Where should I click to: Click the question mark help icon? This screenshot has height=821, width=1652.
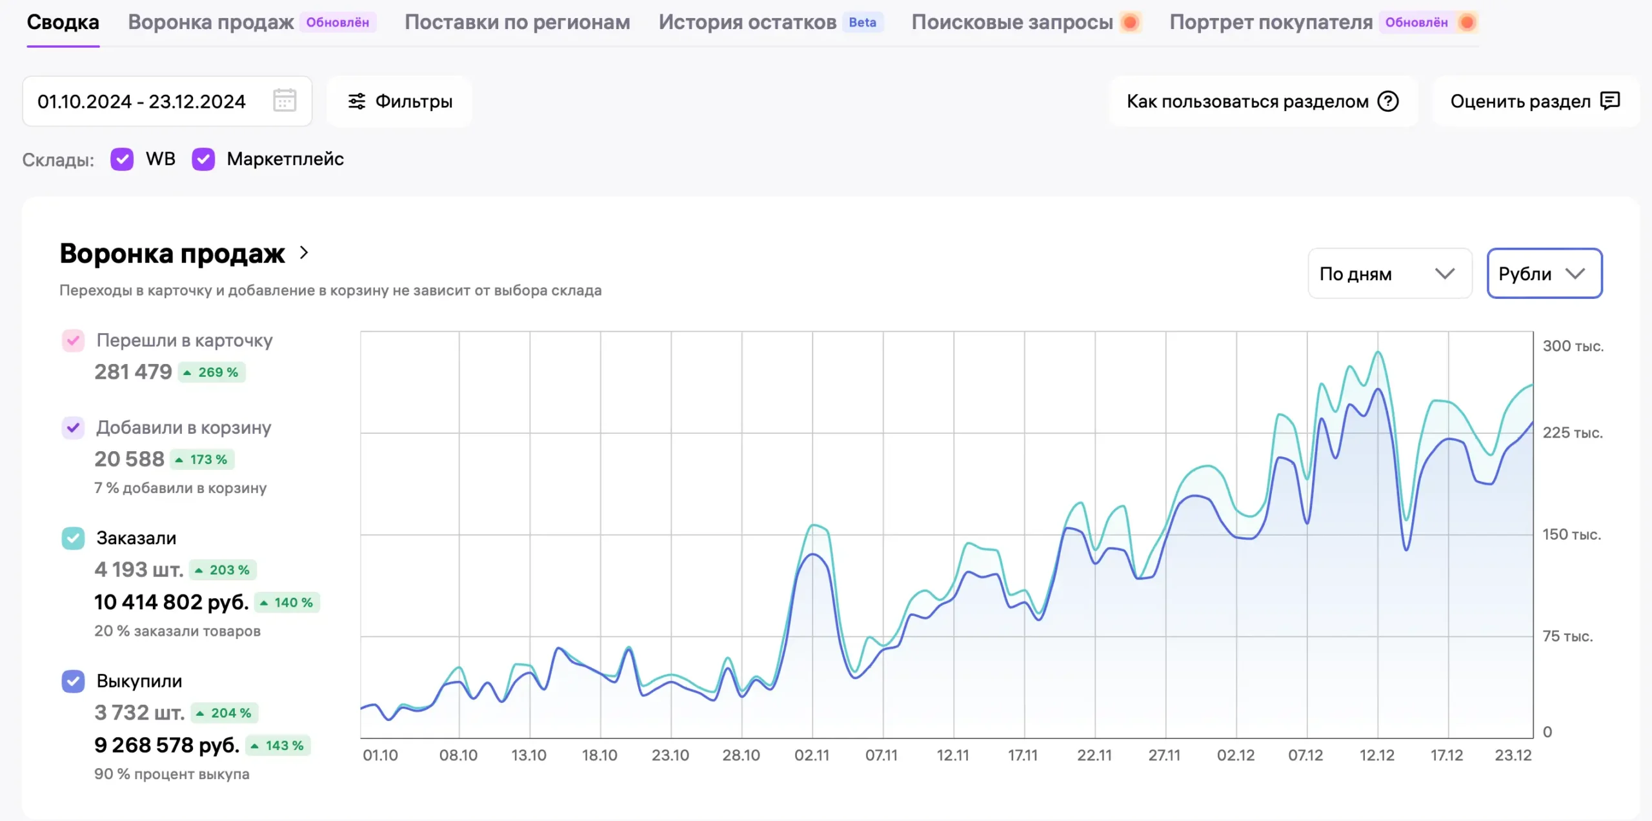pyautogui.click(x=1388, y=101)
